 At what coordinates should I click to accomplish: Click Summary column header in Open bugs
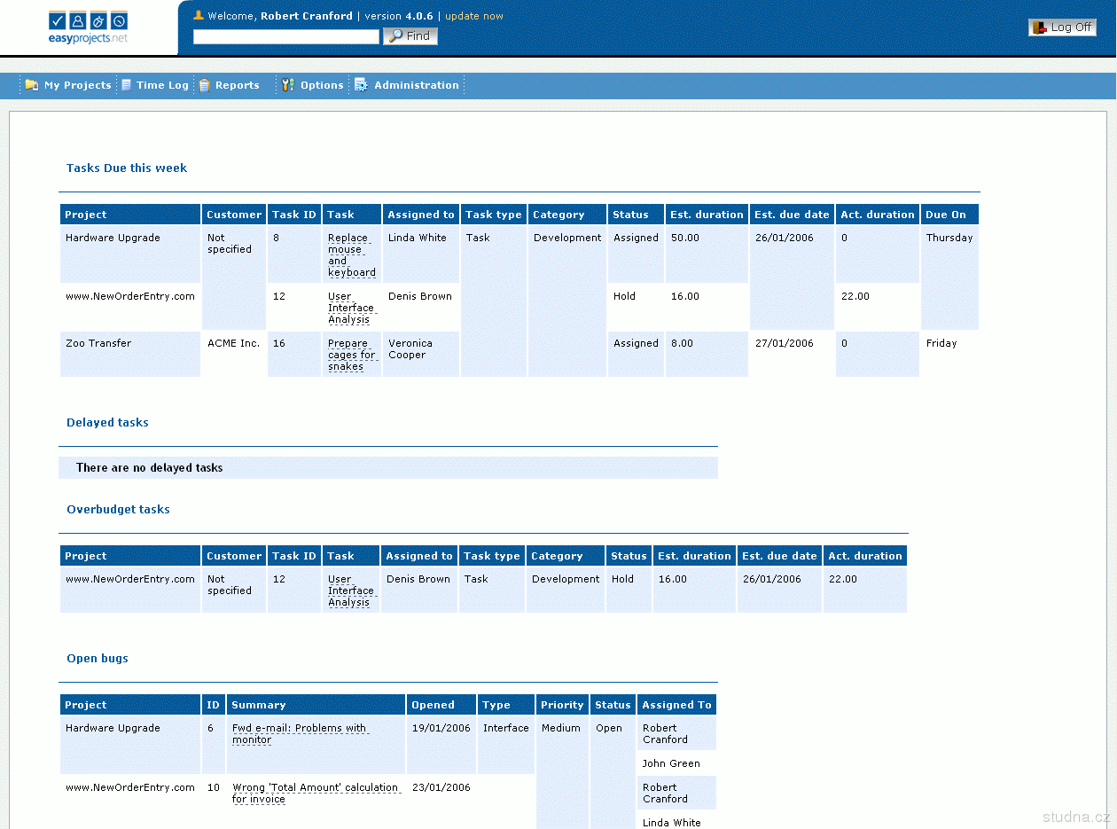point(316,705)
